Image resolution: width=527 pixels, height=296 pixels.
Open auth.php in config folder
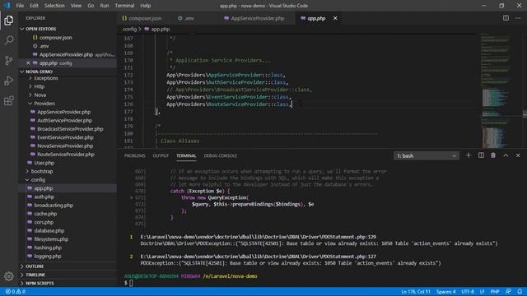coord(44,197)
